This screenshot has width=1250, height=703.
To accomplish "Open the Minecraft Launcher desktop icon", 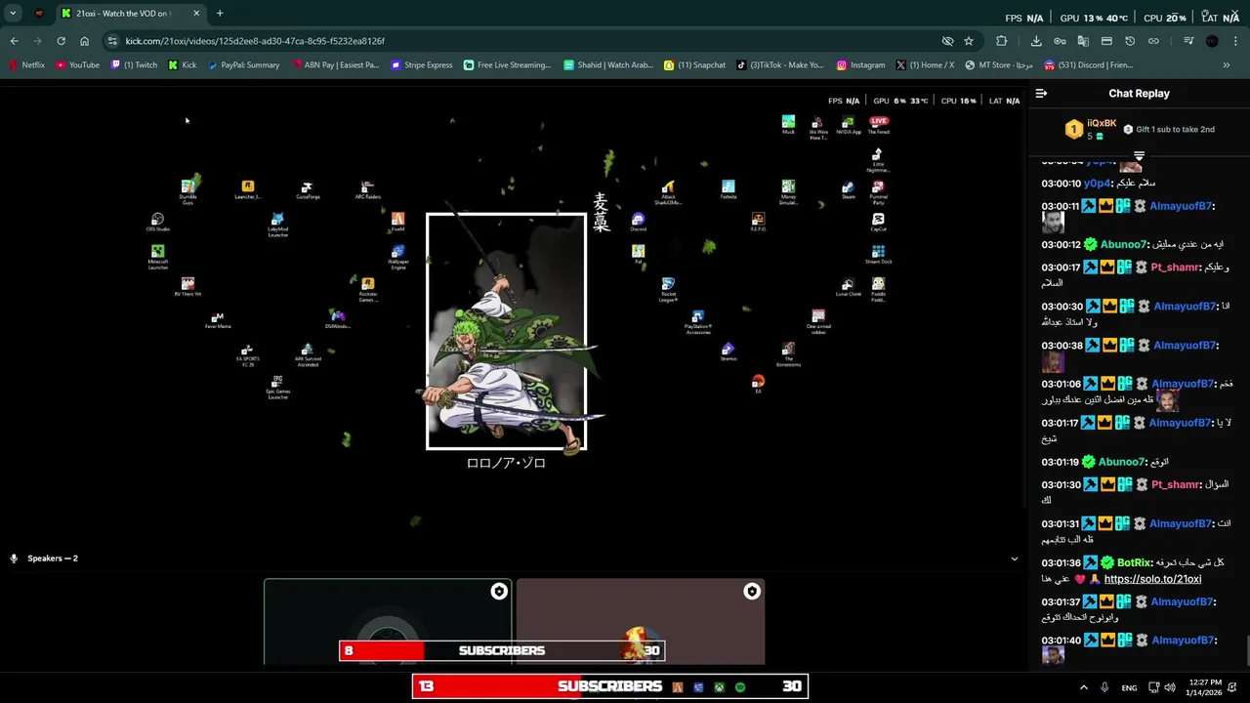I will coord(157,258).
